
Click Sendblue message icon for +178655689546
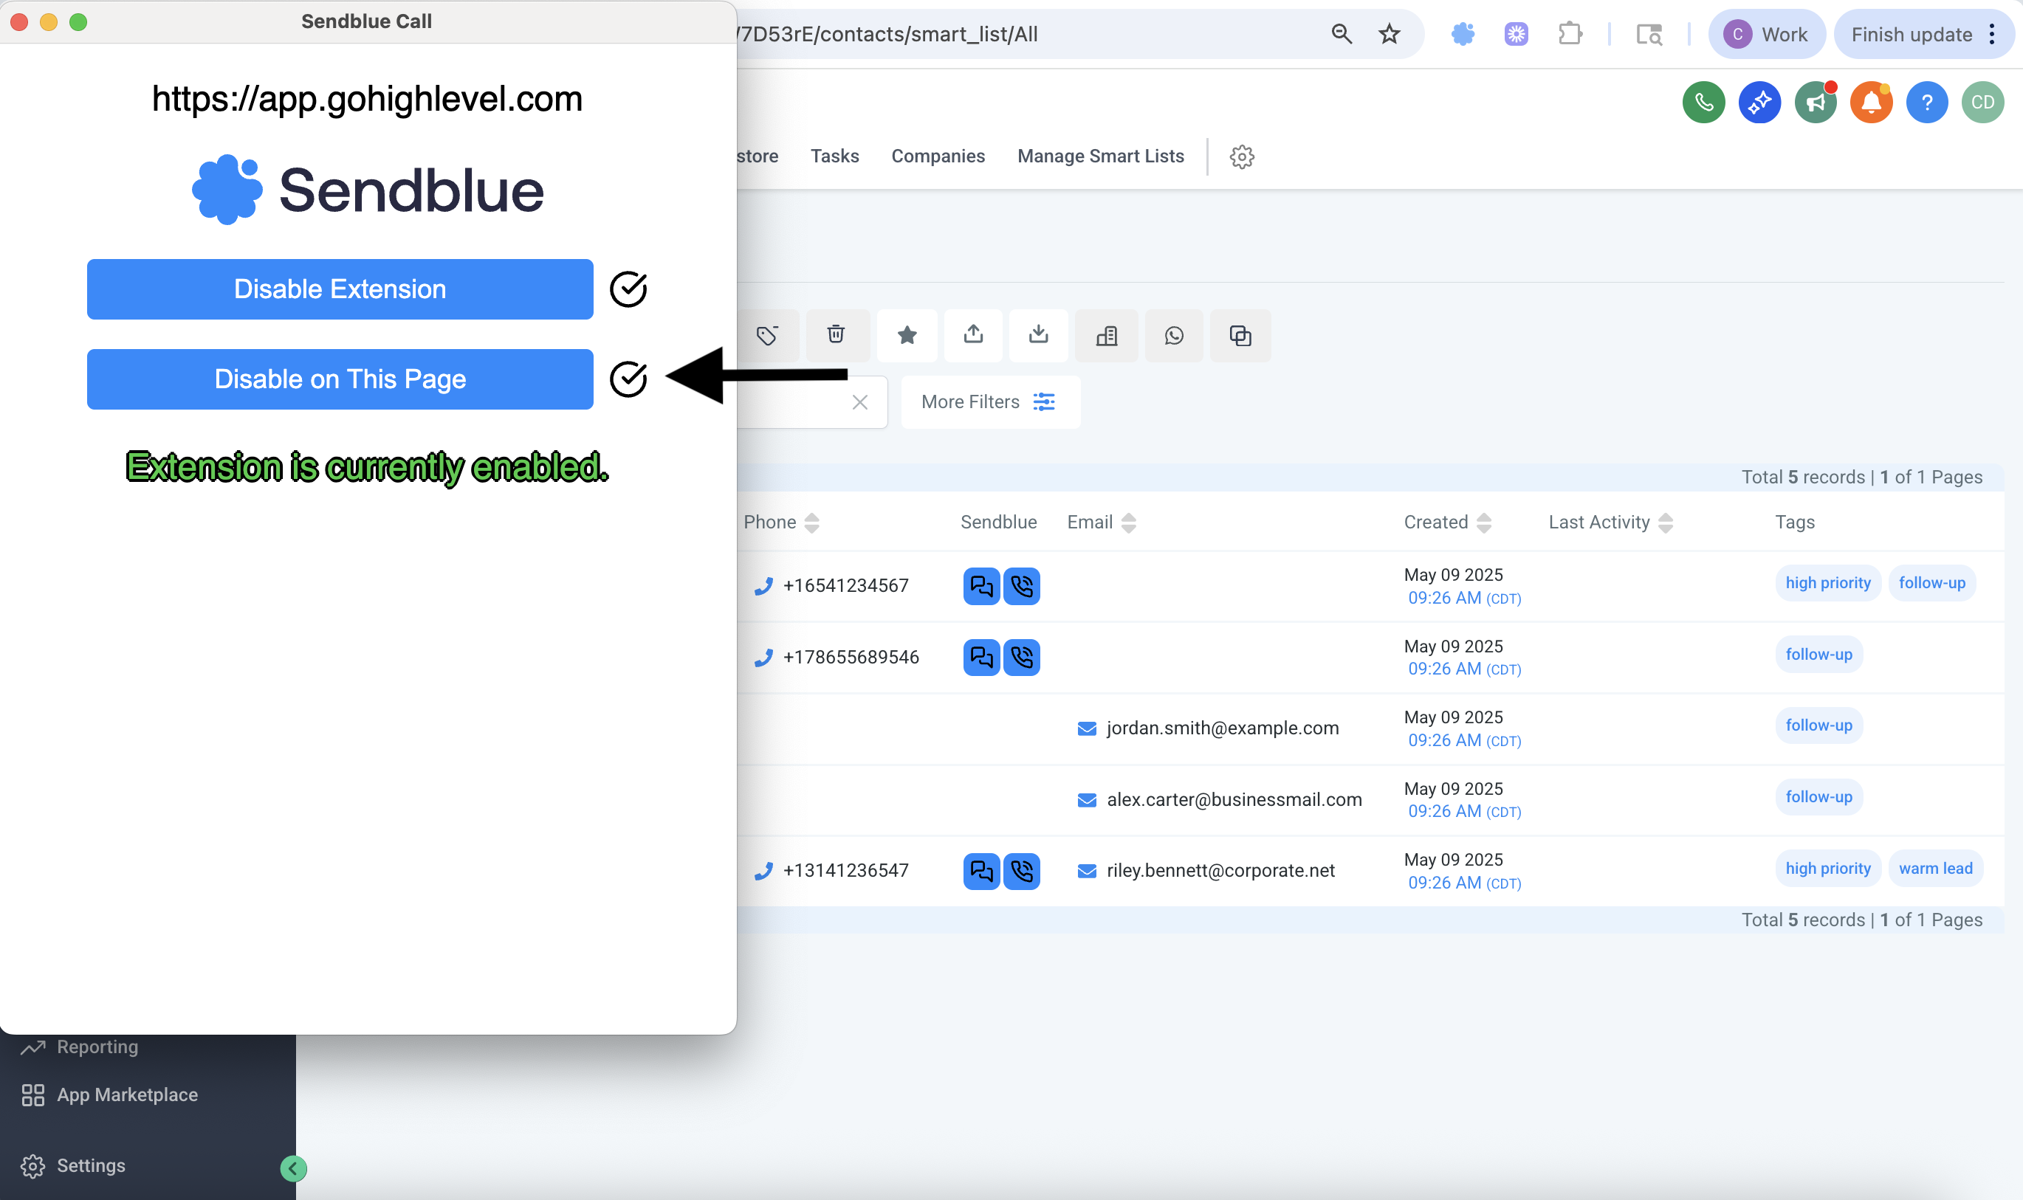tap(981, 658)
